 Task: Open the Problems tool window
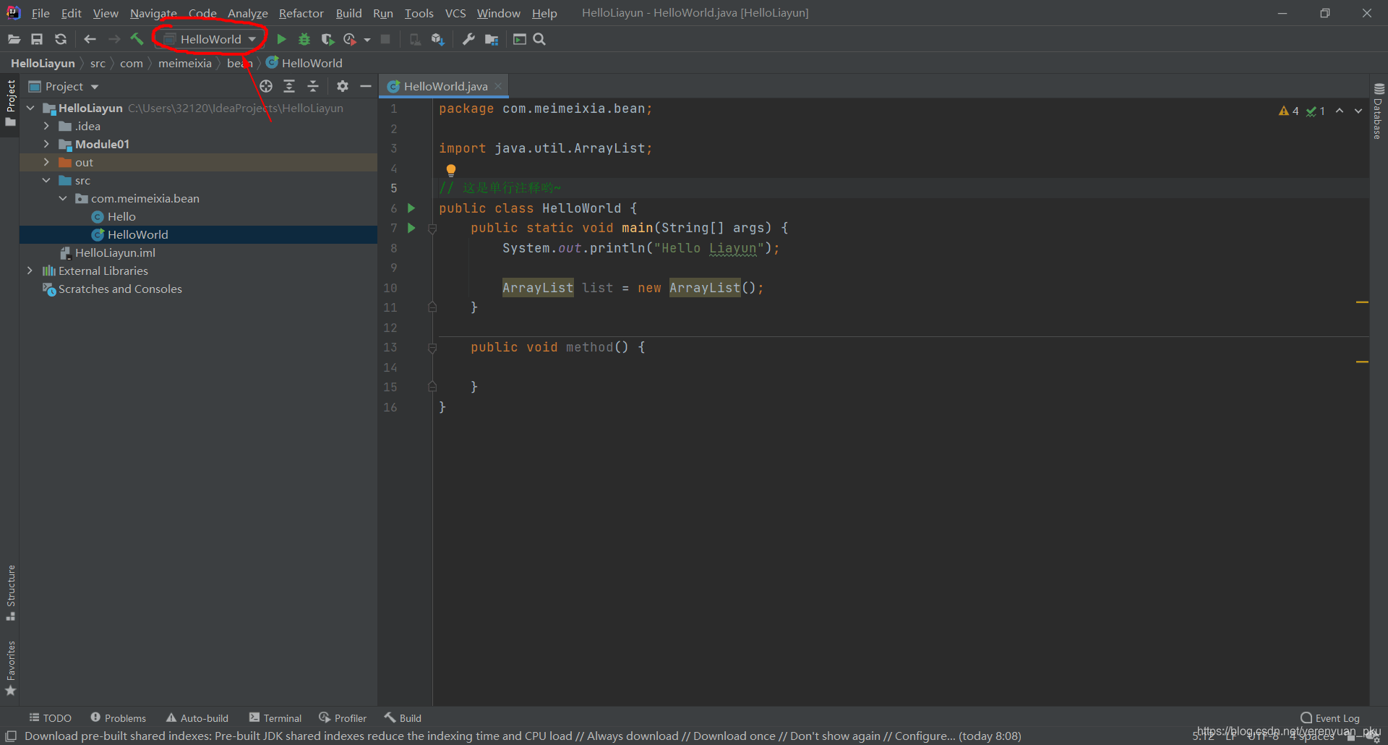pos(118,718)
